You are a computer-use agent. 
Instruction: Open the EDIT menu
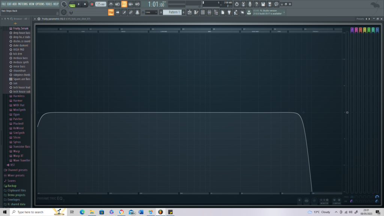click(x=9, y=4)
